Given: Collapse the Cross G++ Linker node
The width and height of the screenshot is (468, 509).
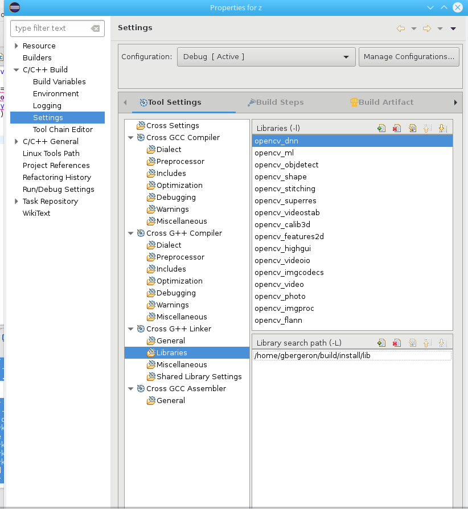Looking at the screenshot, I should coord(131,329).
